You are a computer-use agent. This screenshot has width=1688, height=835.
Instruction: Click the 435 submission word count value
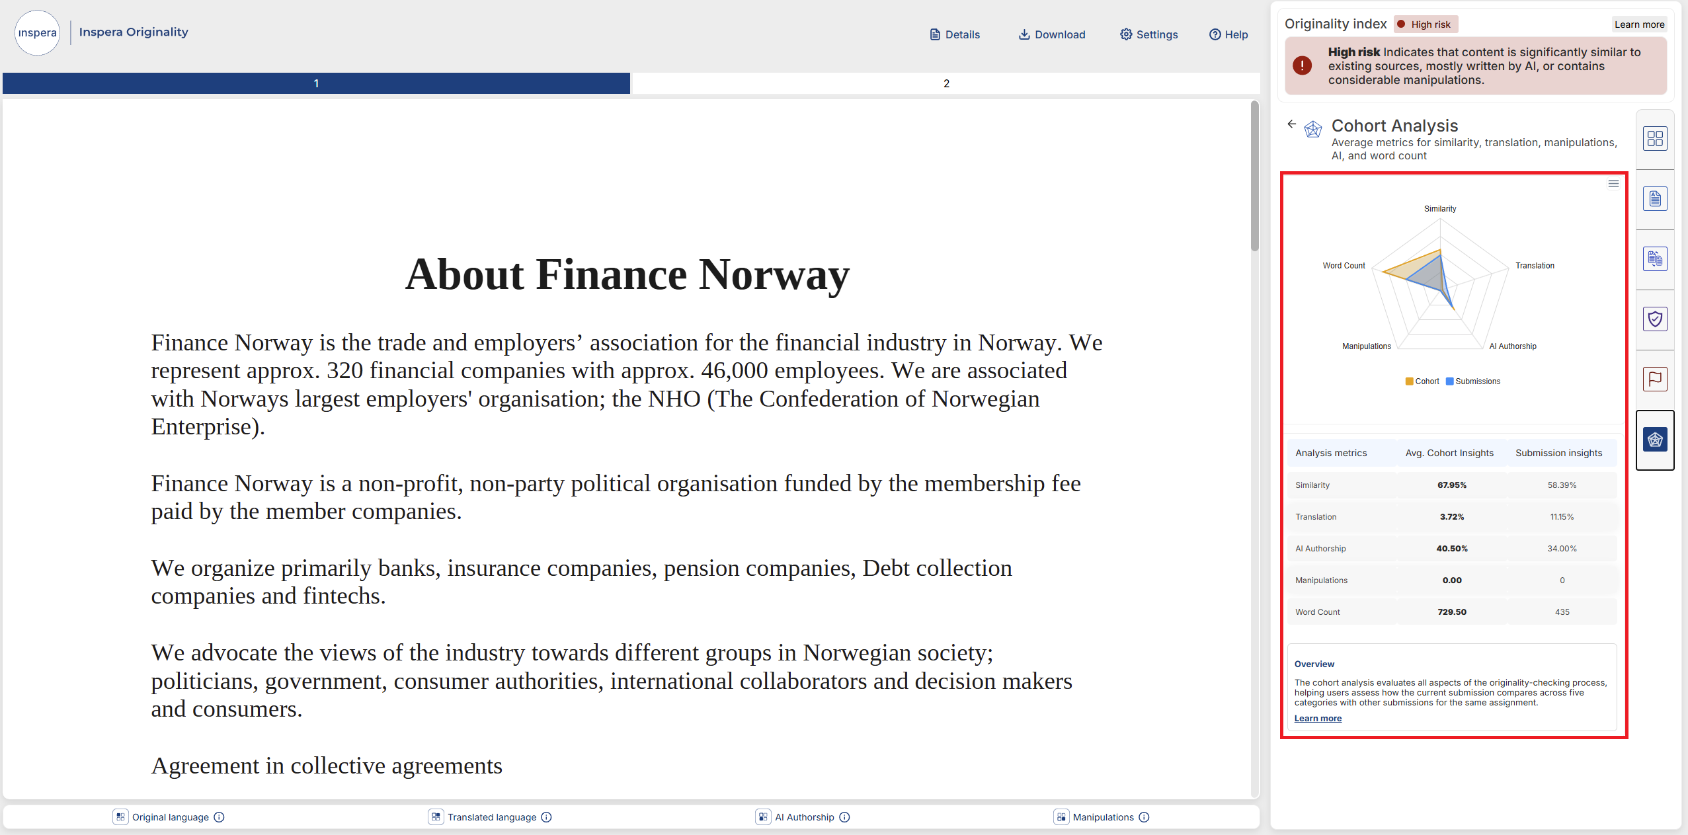click(1562, 612)
